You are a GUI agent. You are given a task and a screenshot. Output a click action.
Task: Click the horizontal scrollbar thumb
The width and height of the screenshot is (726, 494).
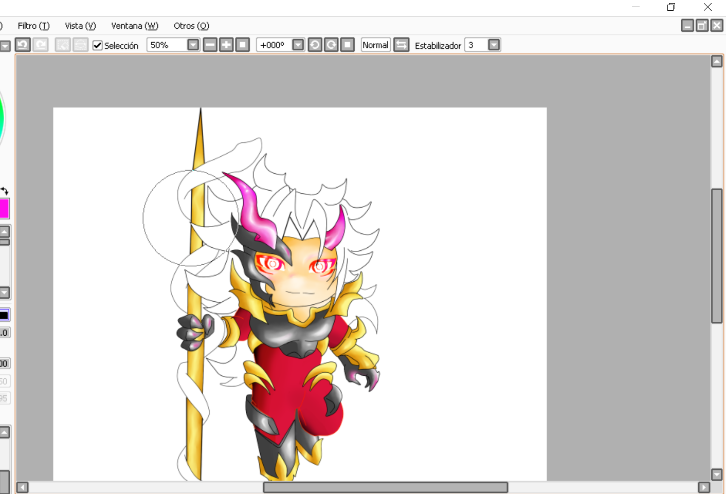pyautogui.click(x=386, y=487)
